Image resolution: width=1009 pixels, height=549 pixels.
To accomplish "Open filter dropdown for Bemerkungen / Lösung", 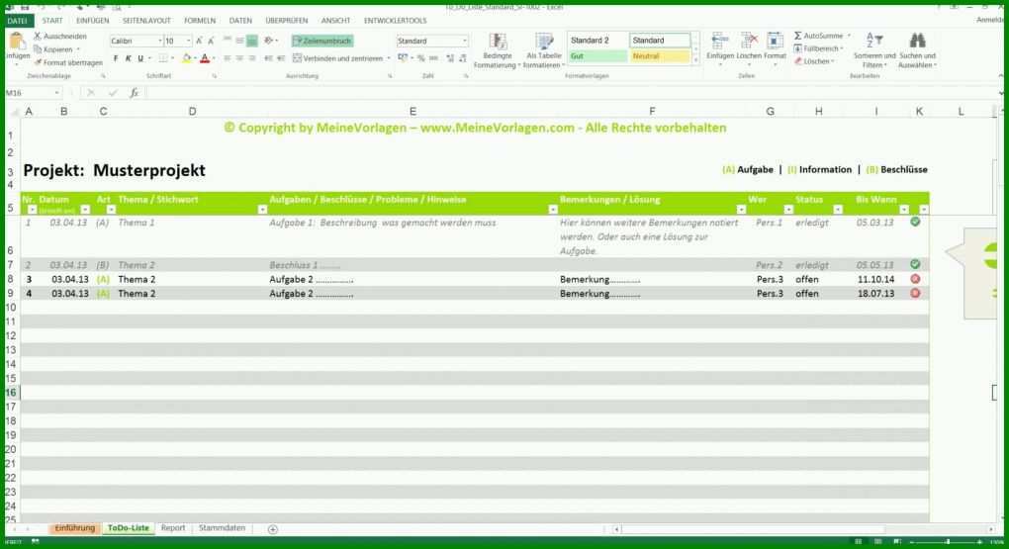I will pyautogui.click(x=741, y=210).
